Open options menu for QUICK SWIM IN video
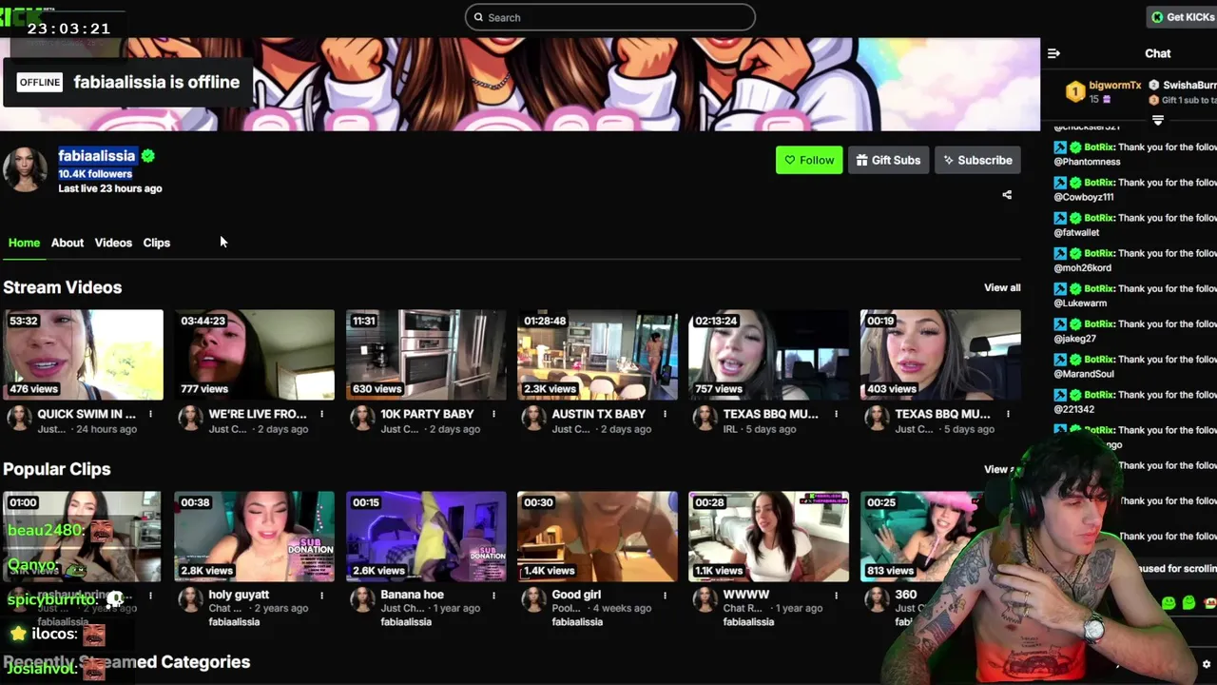The width and height of the screenshot is (1217, 685). (150, 414)
